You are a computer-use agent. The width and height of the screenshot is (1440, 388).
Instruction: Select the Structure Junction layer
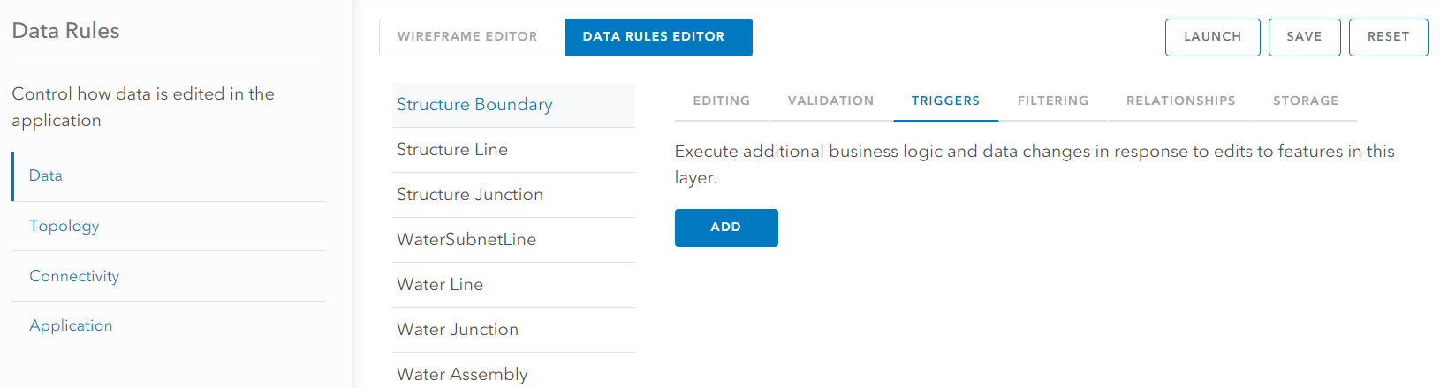pyautogui.click(x=513, y=195)
